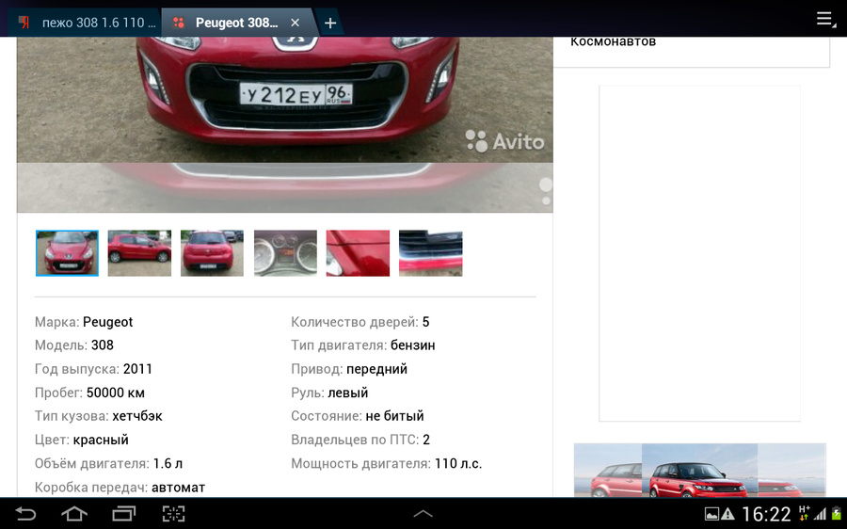
Task: Tap the Android Home button
Action: (x=74, y=513)
